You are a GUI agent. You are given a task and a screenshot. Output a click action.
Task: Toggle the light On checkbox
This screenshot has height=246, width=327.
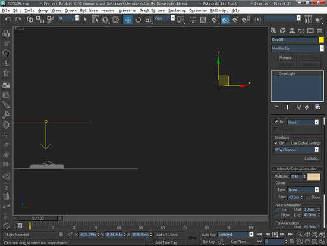pyautogui.click(x=276, y=122)
